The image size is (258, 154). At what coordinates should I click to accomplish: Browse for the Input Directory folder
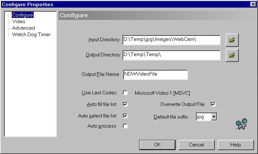232,40
